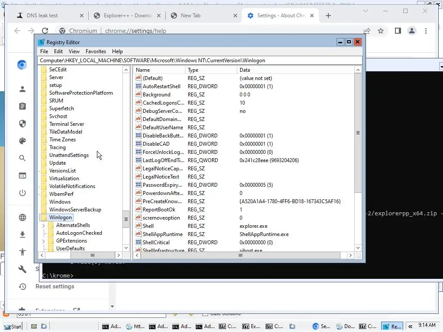This screenshot has width=443, height=332.
Task: Open the Windows Start button
Action: coord(13,326)
